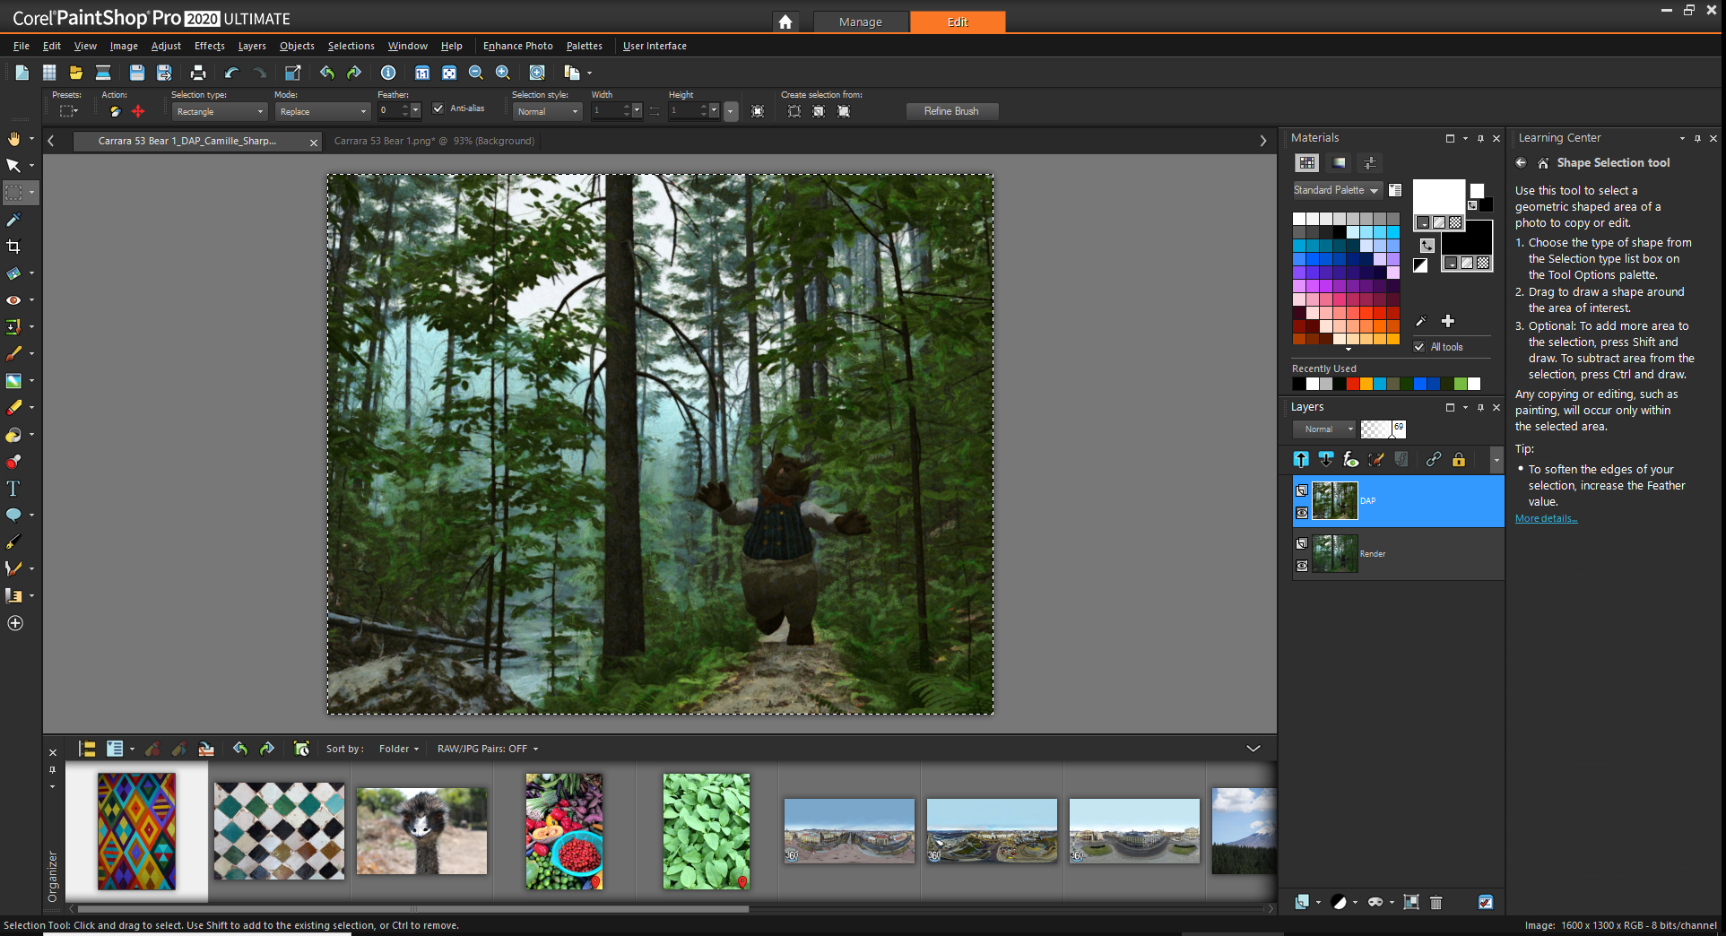Select the speech bubble shape tool

coord(13,516)
